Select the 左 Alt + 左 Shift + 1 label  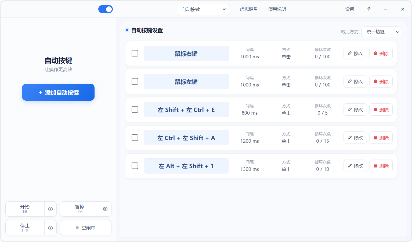(x=186, y=166)
